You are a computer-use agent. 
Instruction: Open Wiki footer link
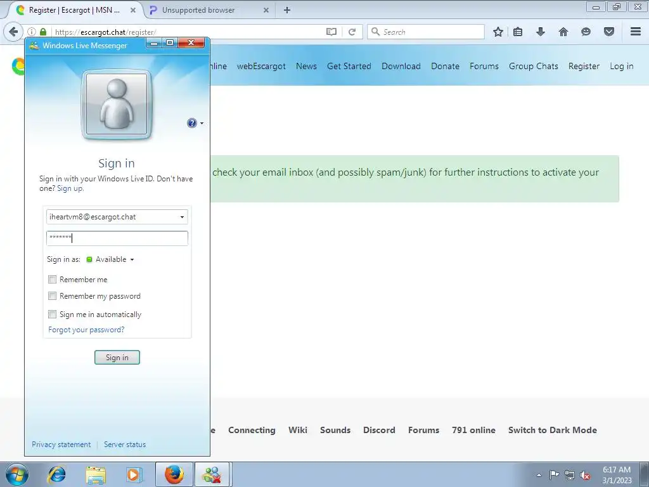pyautogui.click(x=298, y=431)
